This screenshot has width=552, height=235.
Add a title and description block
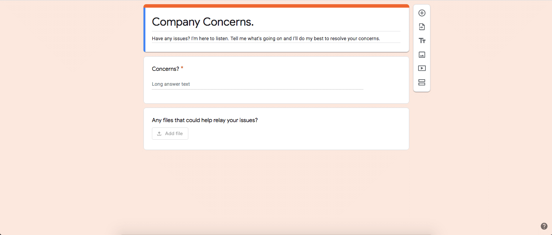pos(422,41)
